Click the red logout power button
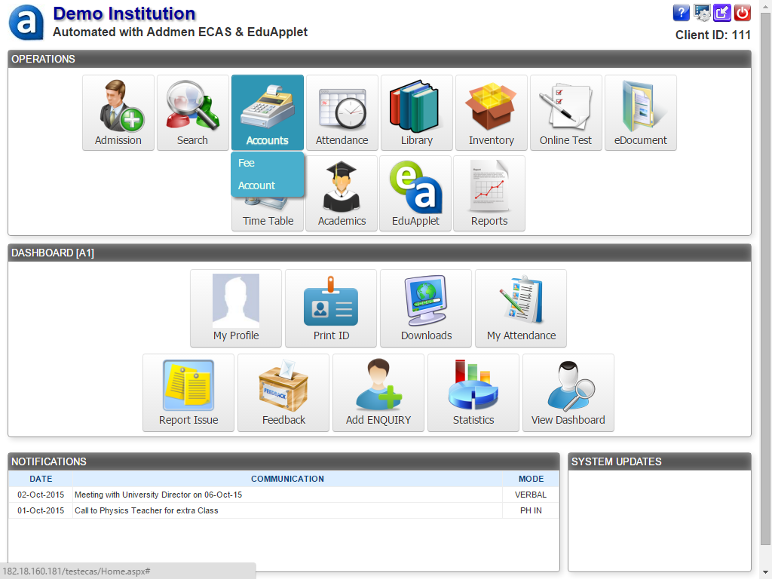Image resolution: width=772 pixels, height=579 pixels. point(743,12)
